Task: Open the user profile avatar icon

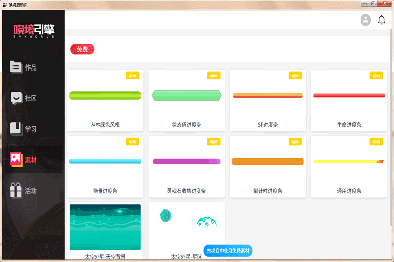Action: (365, 20)
